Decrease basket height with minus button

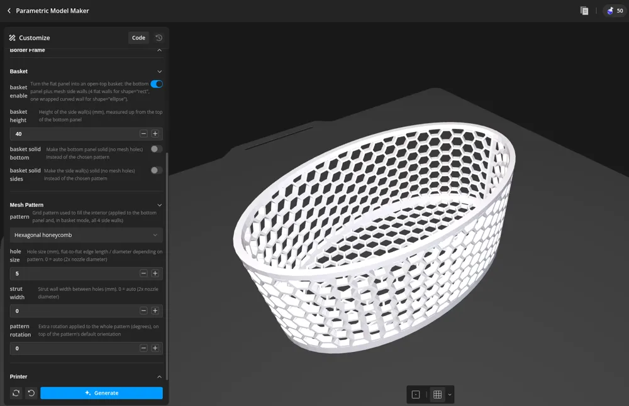point(143,133)
